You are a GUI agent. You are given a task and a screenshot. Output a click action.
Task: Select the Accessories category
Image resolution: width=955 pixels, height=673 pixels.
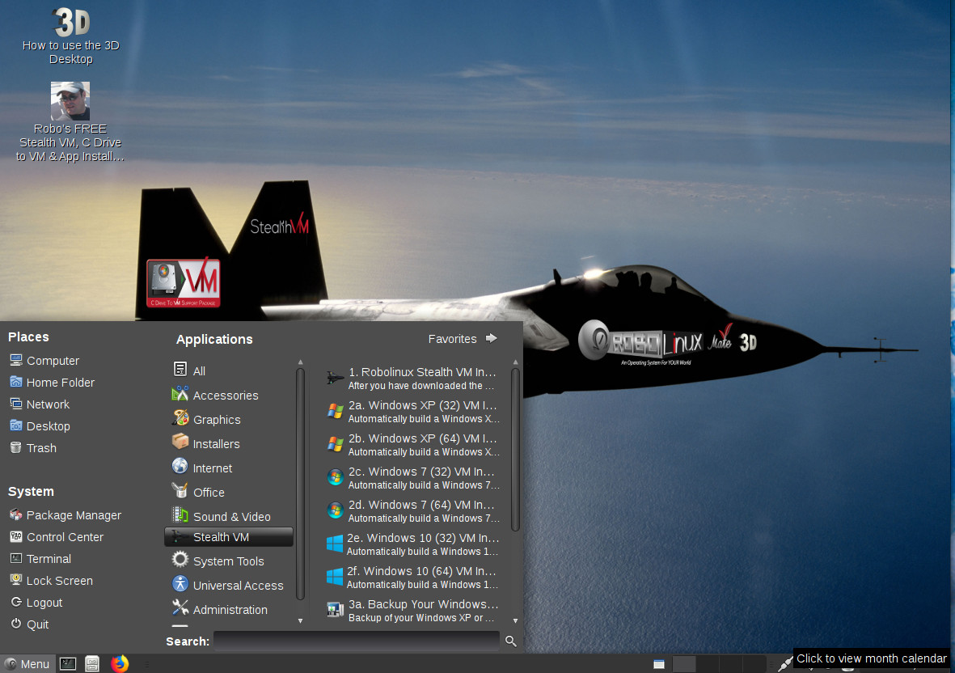click(x=229, y=395)
